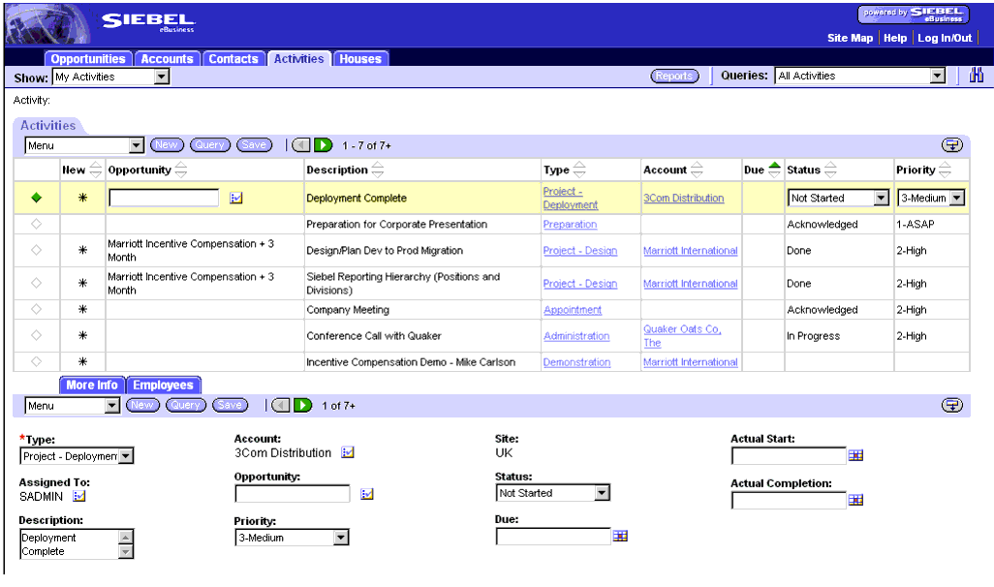Image resolution: width=994 pixels, height=587 pixels.
Task: Sort by the Description column
Action: (x=377, y=170)
